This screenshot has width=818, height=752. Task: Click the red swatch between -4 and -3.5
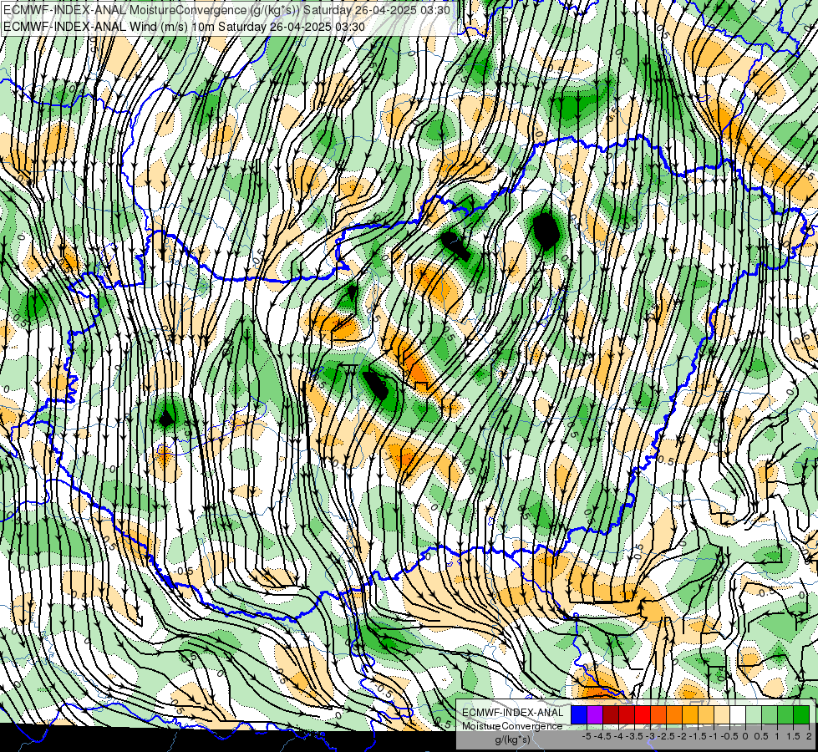[x=627, y=715]
